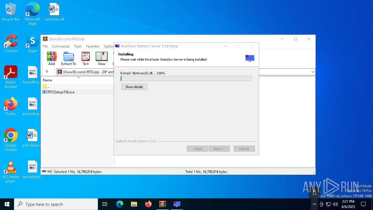
Task: Open the Windows Start menu
Action: coord(7,204)
